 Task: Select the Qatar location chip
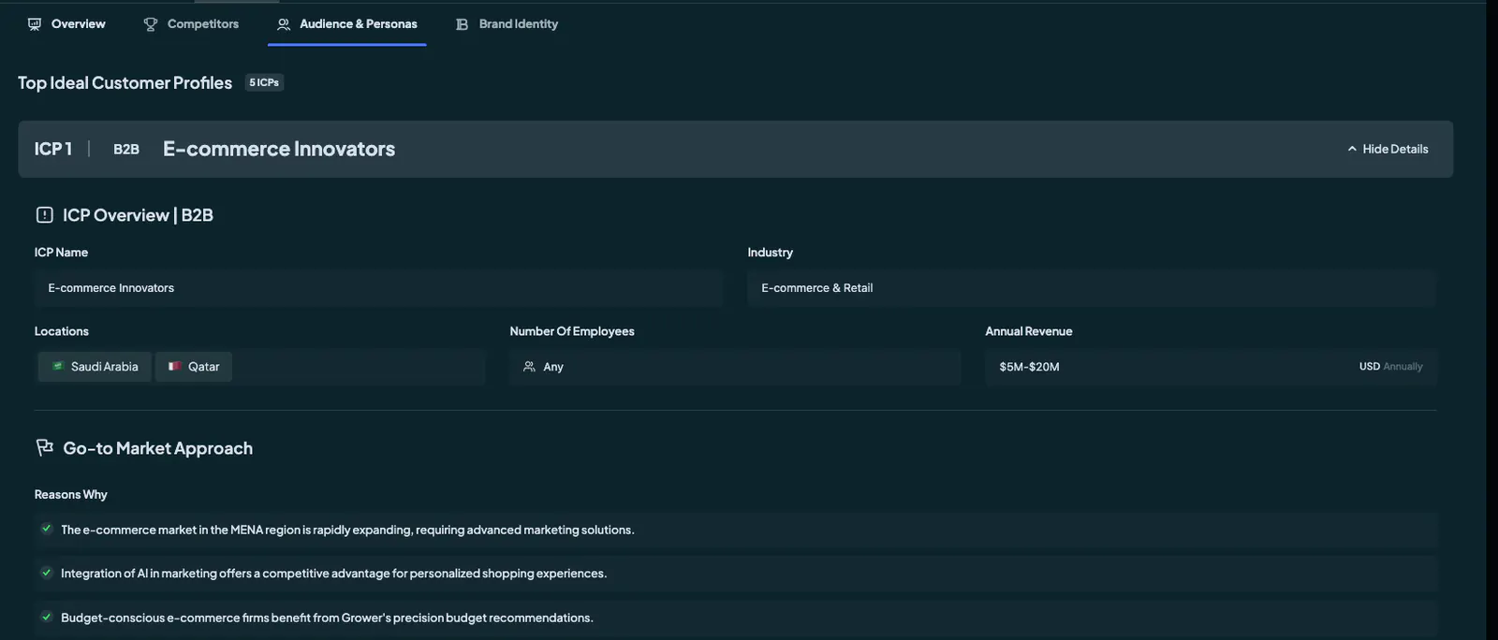tap(194, 367)
